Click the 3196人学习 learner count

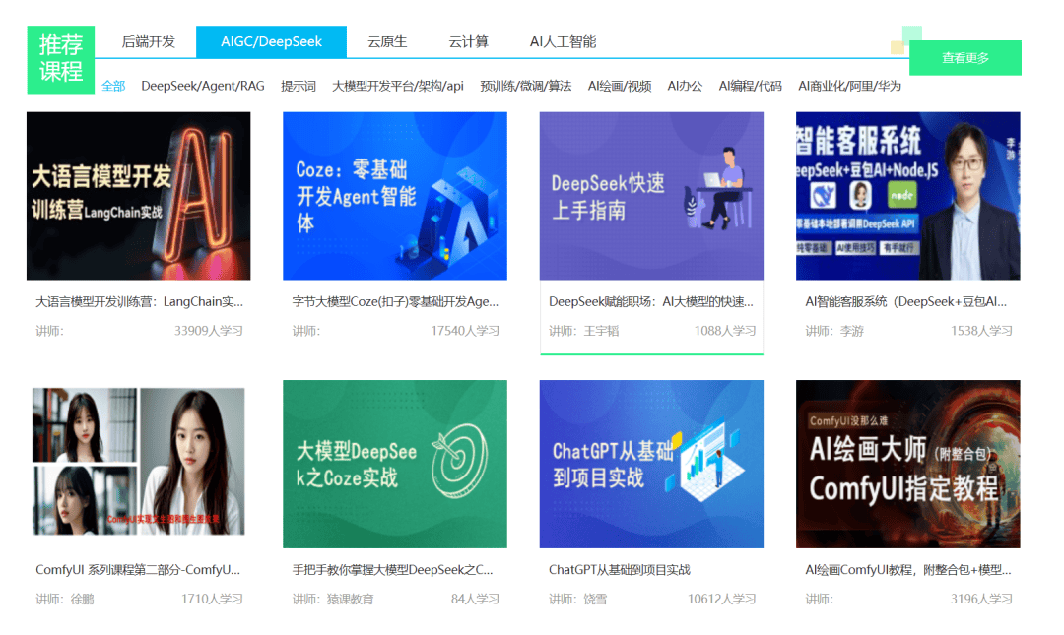[x=981, y=599]
